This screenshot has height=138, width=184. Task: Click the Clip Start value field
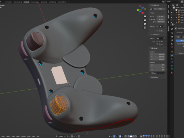pyautogui.click(x=161, y=19)
